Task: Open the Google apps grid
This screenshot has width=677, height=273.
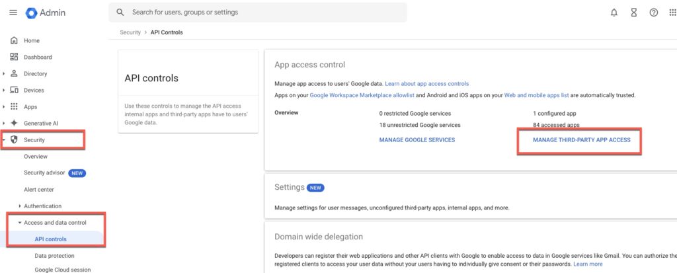Action: tap(672, 13)
